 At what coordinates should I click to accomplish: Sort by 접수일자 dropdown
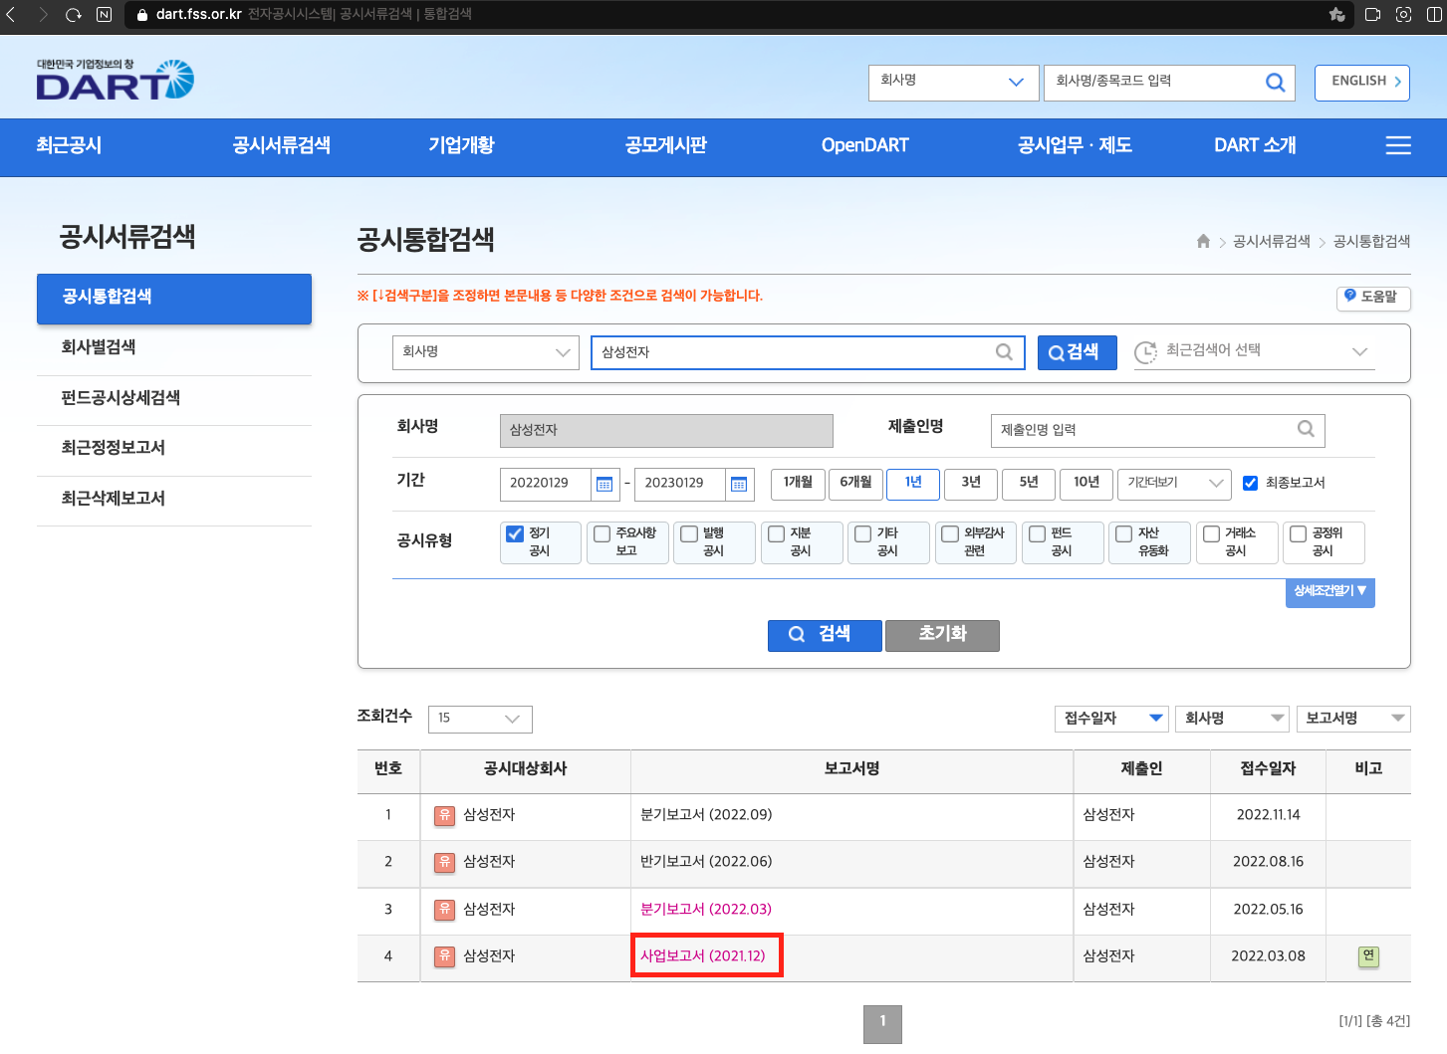pyautogui.click(x=1112, y=719)
